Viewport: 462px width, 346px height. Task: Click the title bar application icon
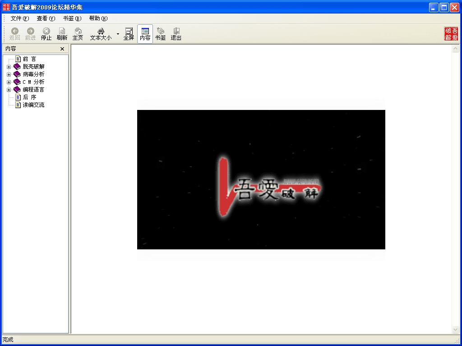(6, 7)
